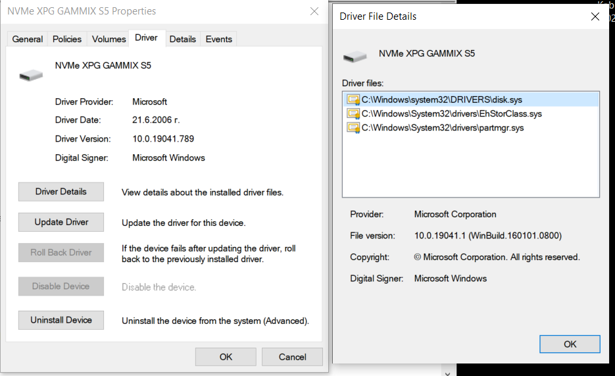This screenshot has width=615, height=376.
Task: Open the Policies tab
Action: tap(67, 39)
